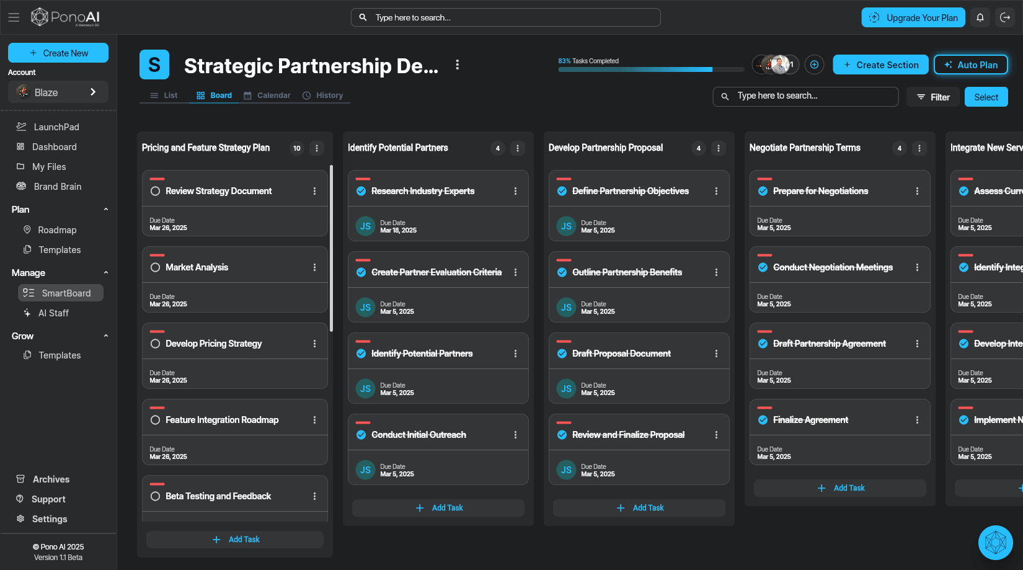Click the Filter icon on the board
This screenshot has height=570, width=1023.
point(921,97)
